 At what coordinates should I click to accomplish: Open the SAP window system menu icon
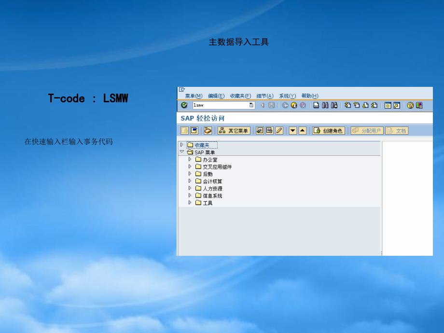[182, 89]
